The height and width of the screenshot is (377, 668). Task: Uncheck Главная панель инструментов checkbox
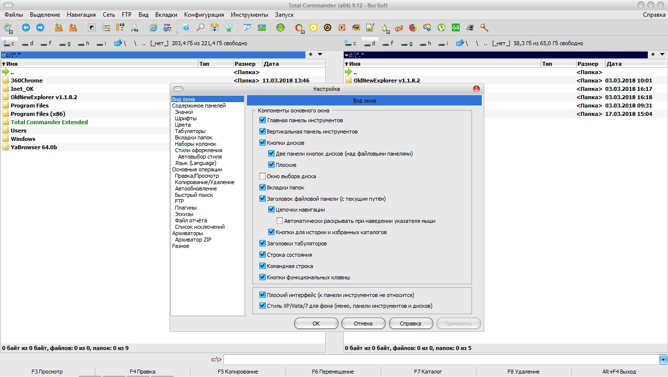point(262,120)
